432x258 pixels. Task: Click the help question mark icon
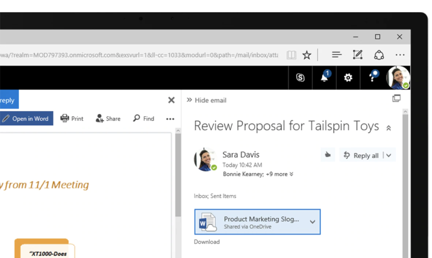(372, 77)
